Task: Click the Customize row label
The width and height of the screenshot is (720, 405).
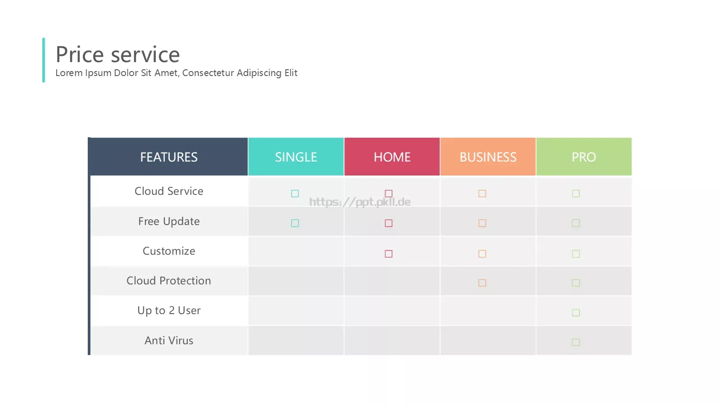Action: click(x=169, y=251)
